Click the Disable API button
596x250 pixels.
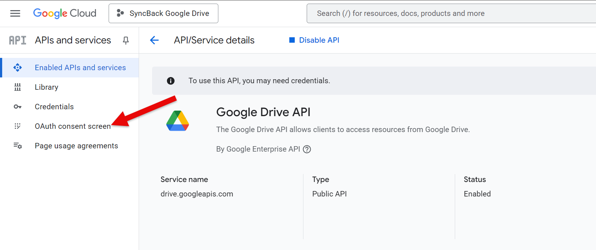(314, 40)
